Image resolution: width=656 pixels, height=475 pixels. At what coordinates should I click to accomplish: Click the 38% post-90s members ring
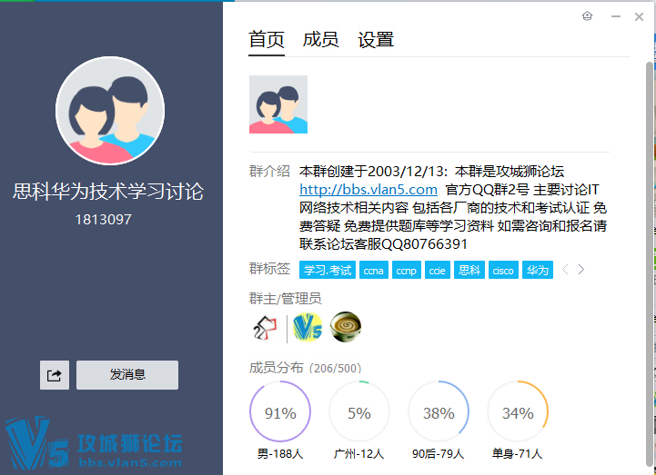coord(439,413)
